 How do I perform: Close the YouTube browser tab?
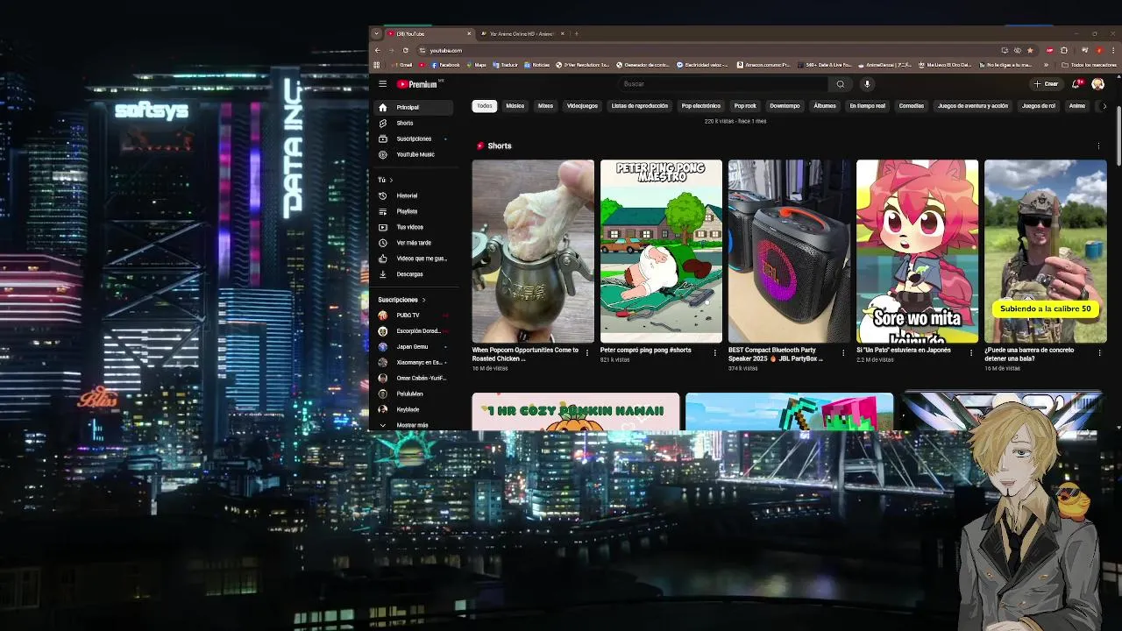pos(469,34)
